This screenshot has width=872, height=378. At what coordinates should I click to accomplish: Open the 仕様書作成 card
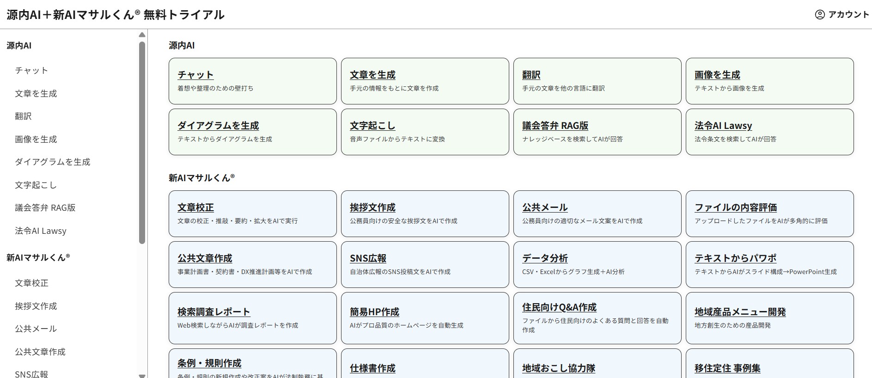425,363
